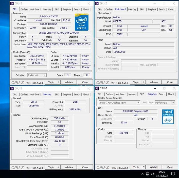Image resolution: width=179 pixels, height=178 pixels.
Task: Open Bench tab in CPU window
Action: click(x=77, y=9)
